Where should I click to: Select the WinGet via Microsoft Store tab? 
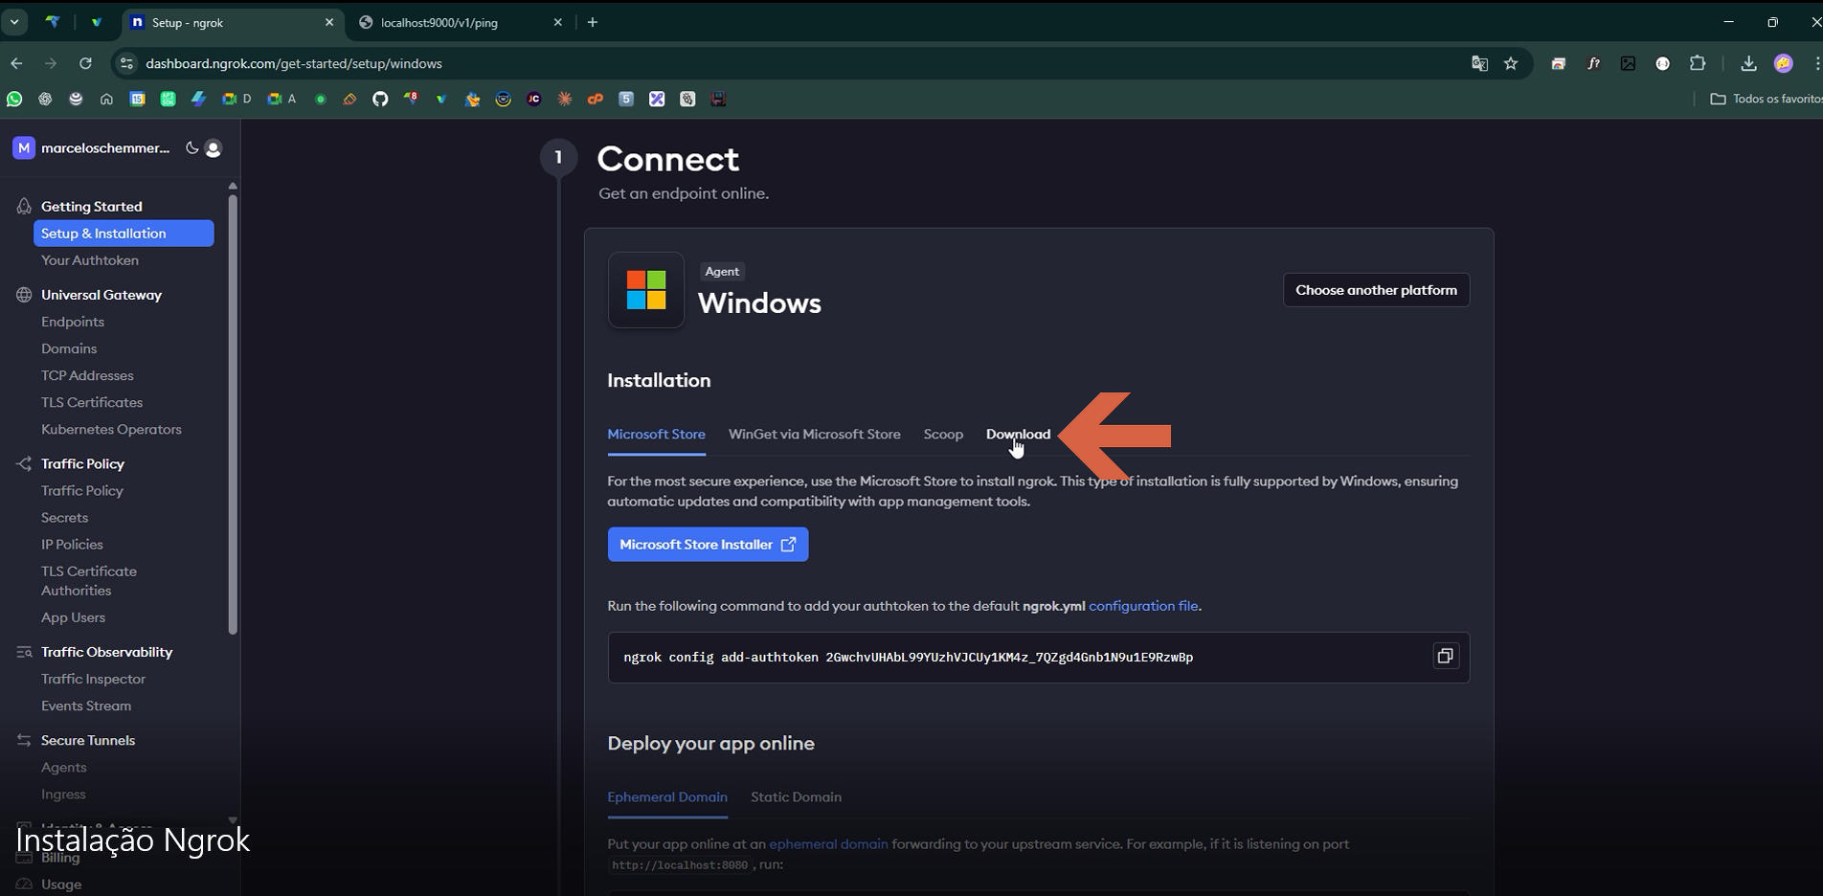click(x=814, y=435)
